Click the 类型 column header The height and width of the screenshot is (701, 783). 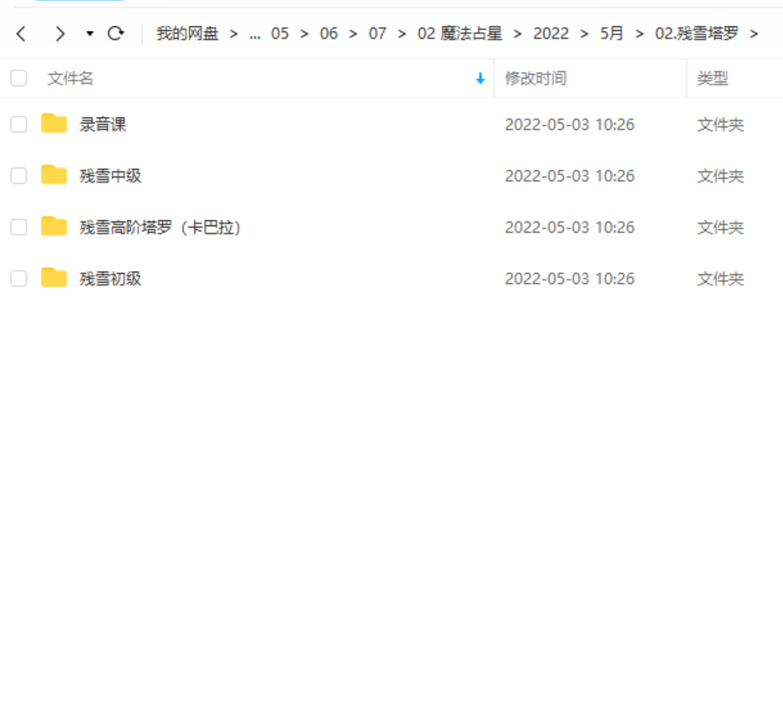tap(711, 79)
